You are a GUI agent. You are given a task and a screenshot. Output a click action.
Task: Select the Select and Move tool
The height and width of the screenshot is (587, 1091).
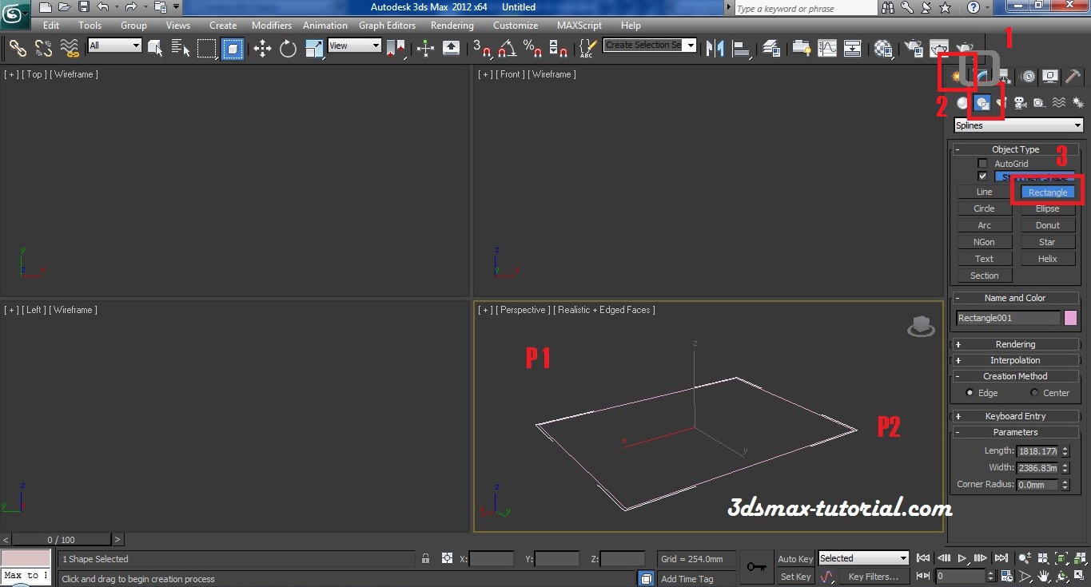point(261,48)
